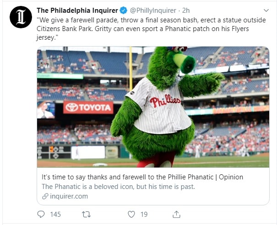The width and height of the screenshot is (277, 225).
Task: Click the Toyota sign in the photo
Action: [x=88, y=107]
